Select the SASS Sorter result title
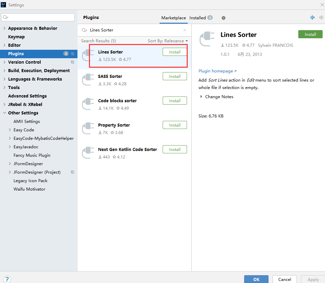 pyautogui.click(x=110, y=77)
